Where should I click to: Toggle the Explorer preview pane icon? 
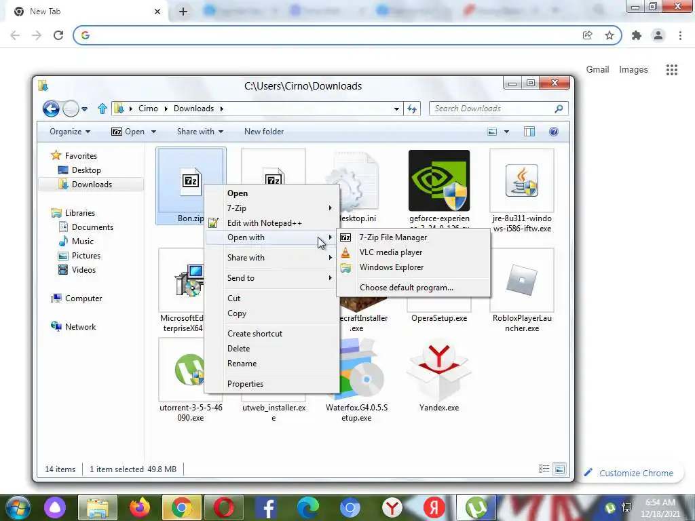(x=529, y=132)
